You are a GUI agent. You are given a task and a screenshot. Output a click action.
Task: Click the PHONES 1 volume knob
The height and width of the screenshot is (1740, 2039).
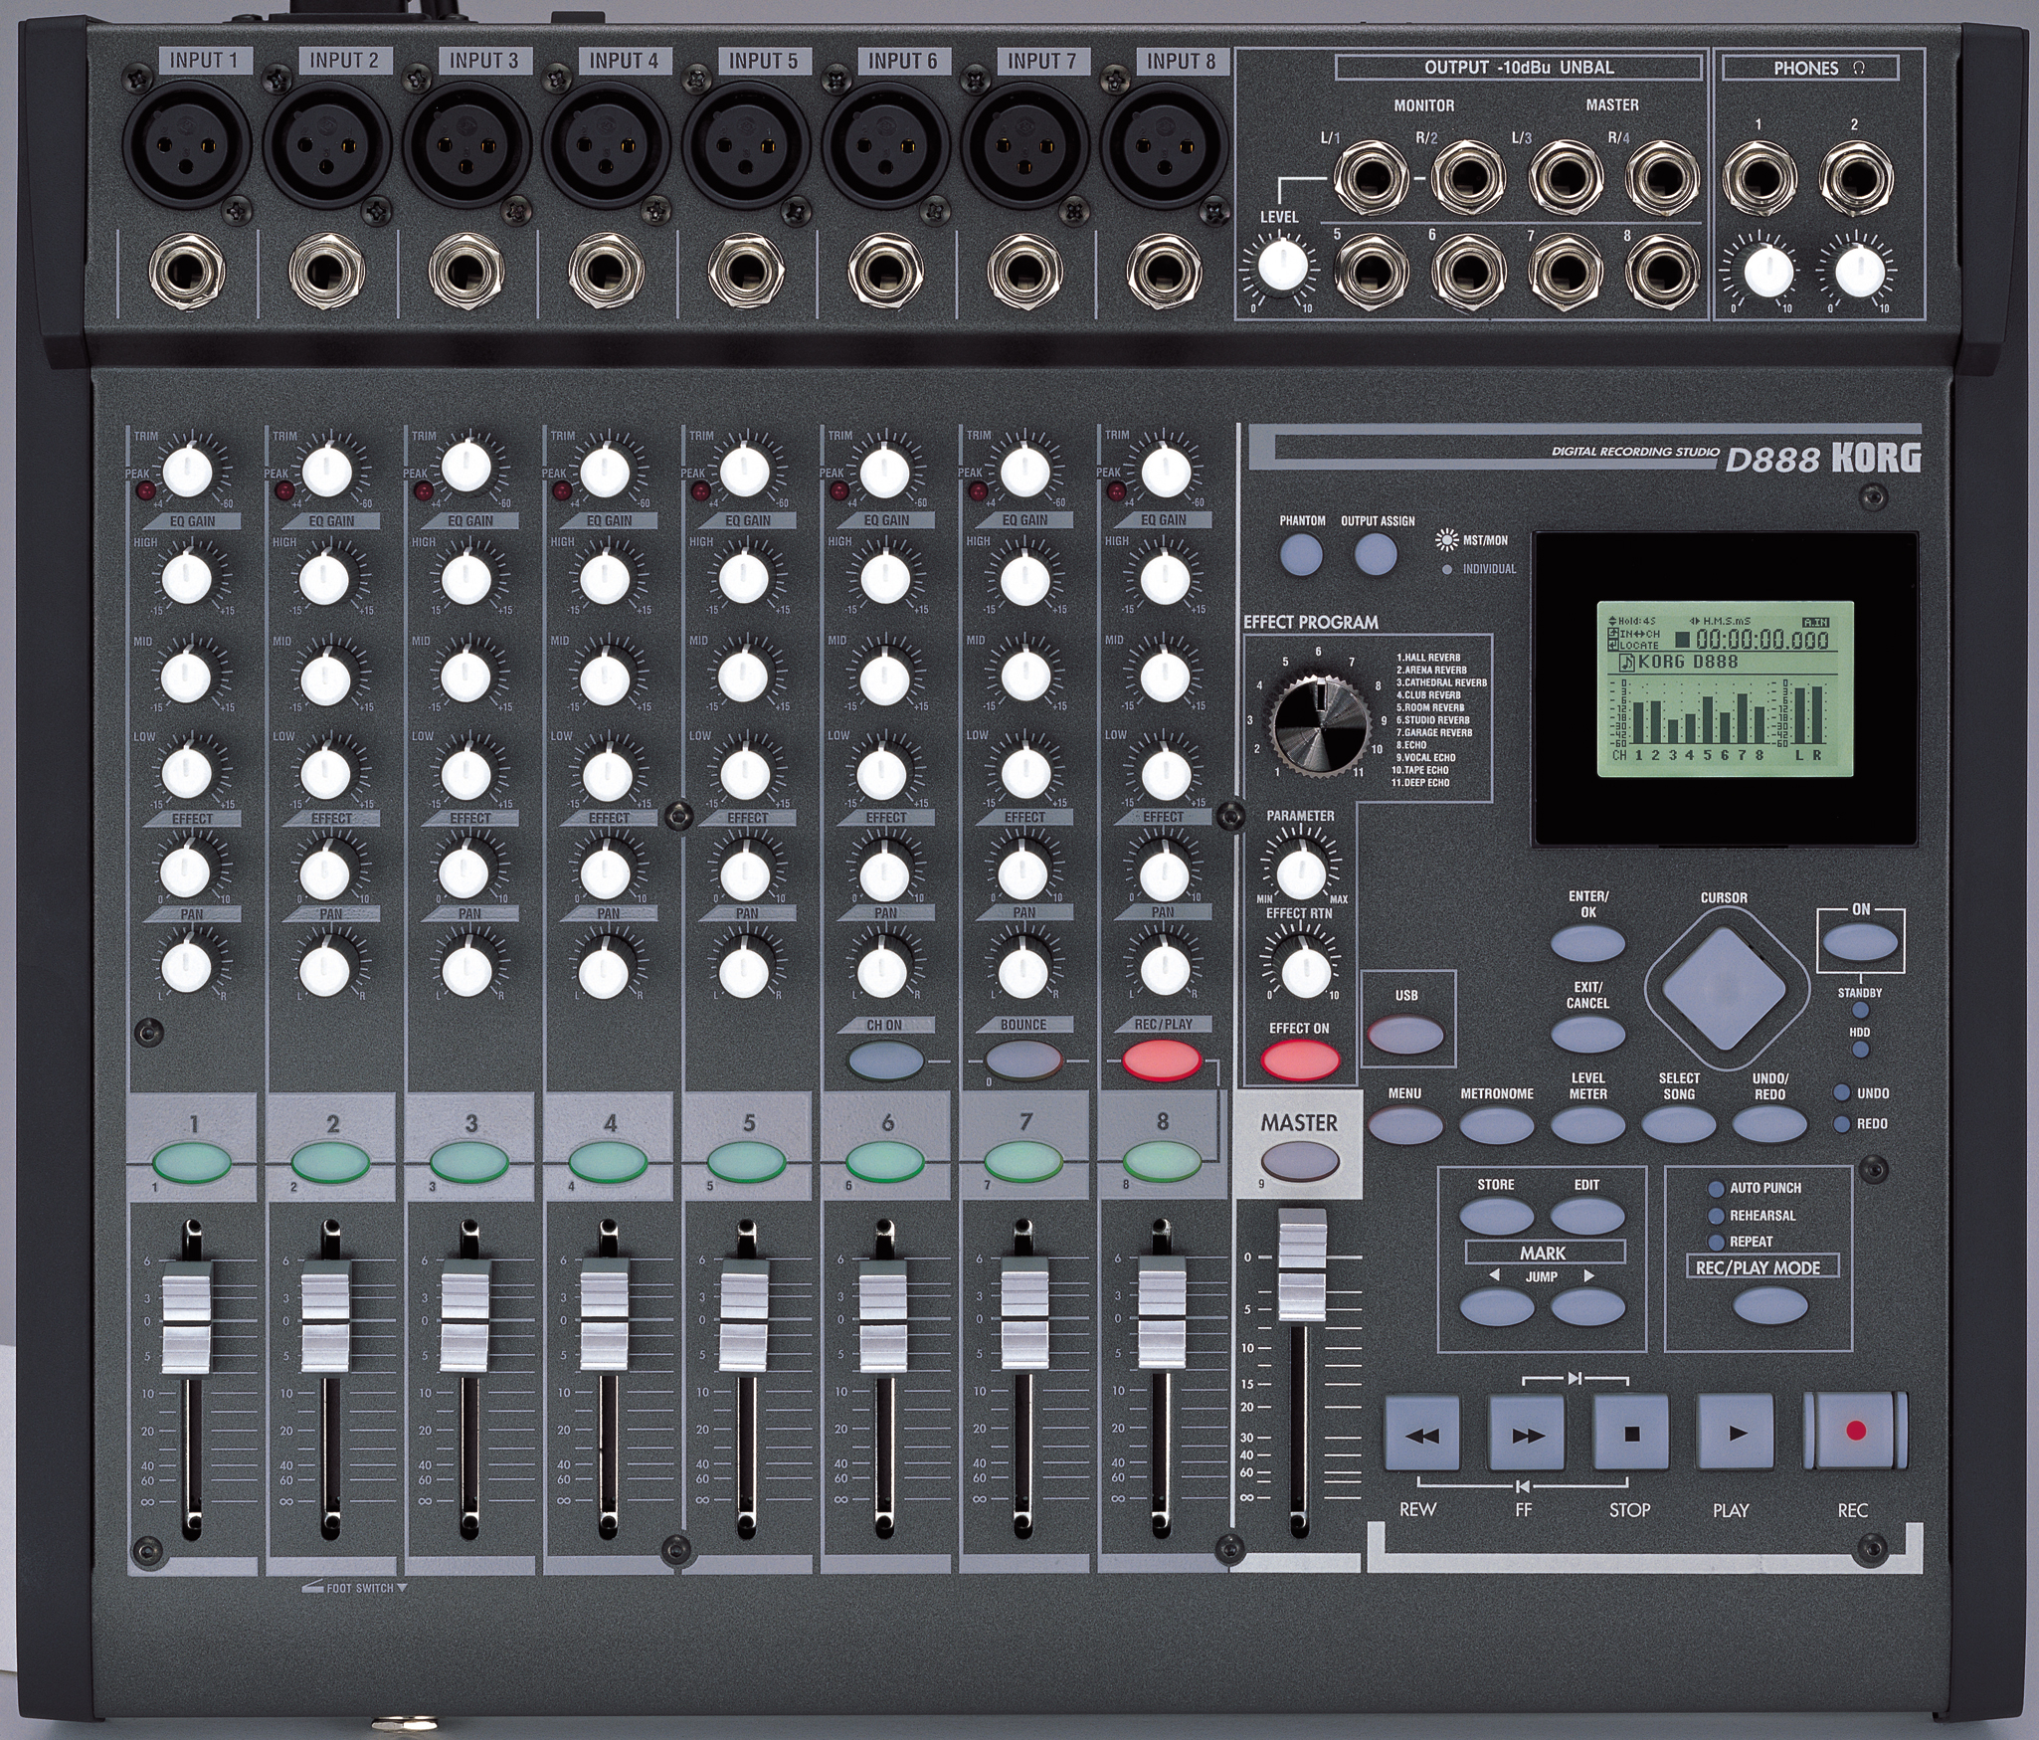[1767, 272]
